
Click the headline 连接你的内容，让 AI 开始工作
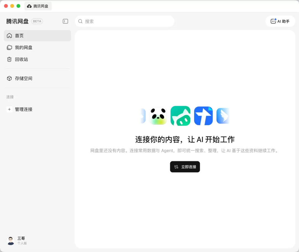[x=185, y=139]
